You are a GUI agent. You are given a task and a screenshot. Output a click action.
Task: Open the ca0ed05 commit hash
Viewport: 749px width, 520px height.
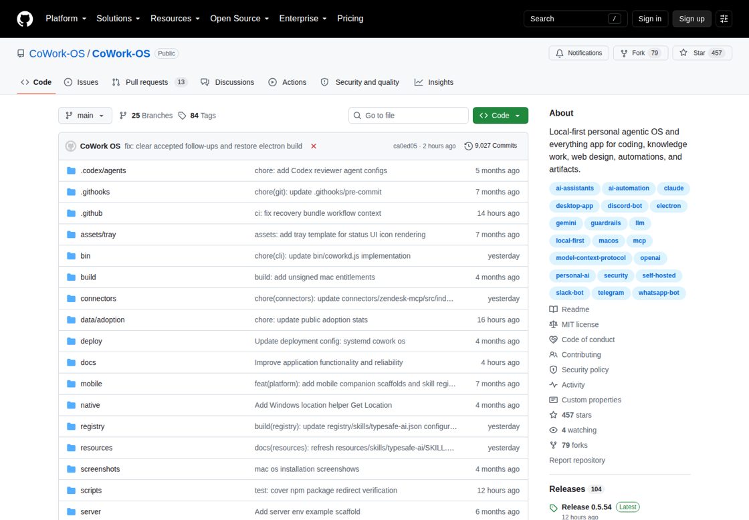coord(405,146)
